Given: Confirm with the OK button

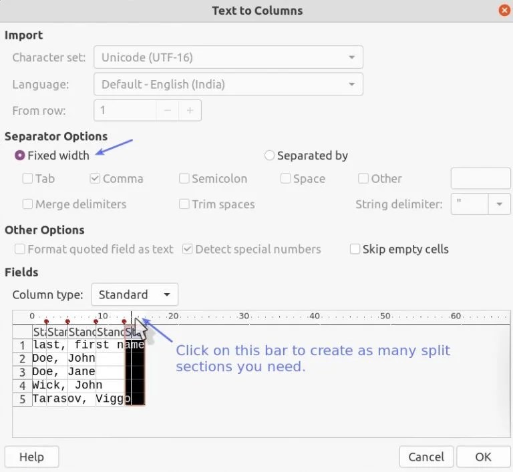Looking at the screenshot, I should coord(483,457).
